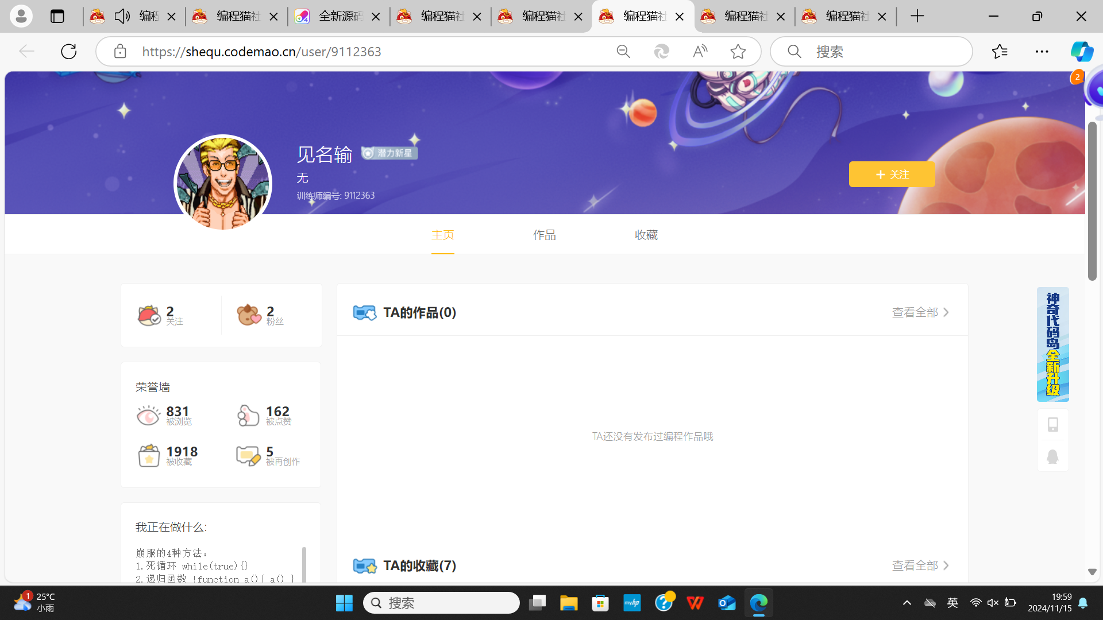Launch the Copilot sidebar icon

point(1082,52)
